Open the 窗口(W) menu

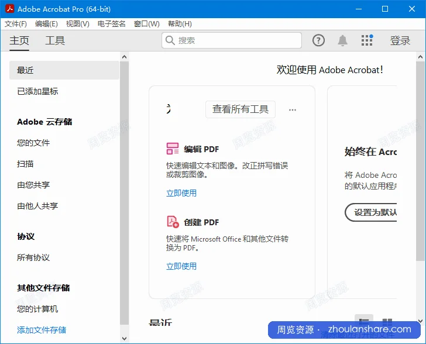click(147, 24)
